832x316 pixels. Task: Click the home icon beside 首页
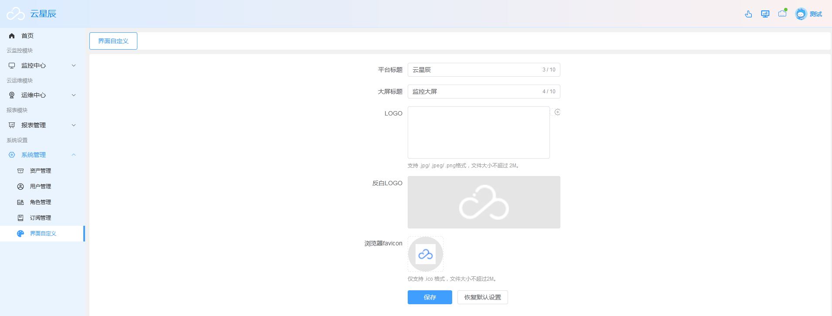pos(12,36)
